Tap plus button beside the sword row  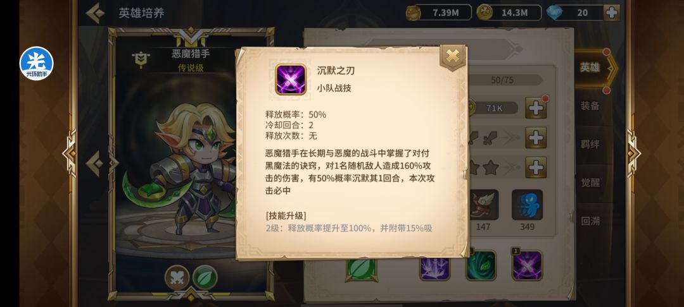(x=536, y=138)
